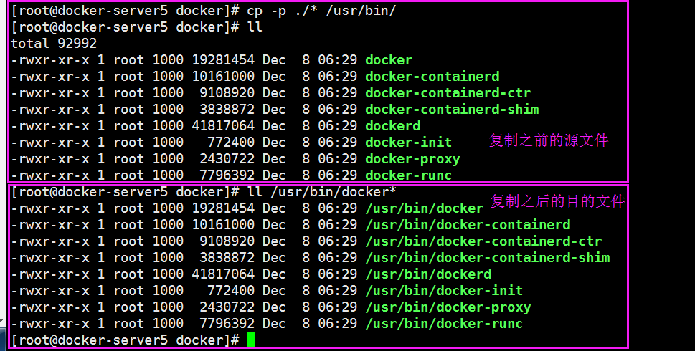
Task: Select size 9108920 in the /usr/bin/docker-containerd-ctr row
Action: [x=227, y=241]
